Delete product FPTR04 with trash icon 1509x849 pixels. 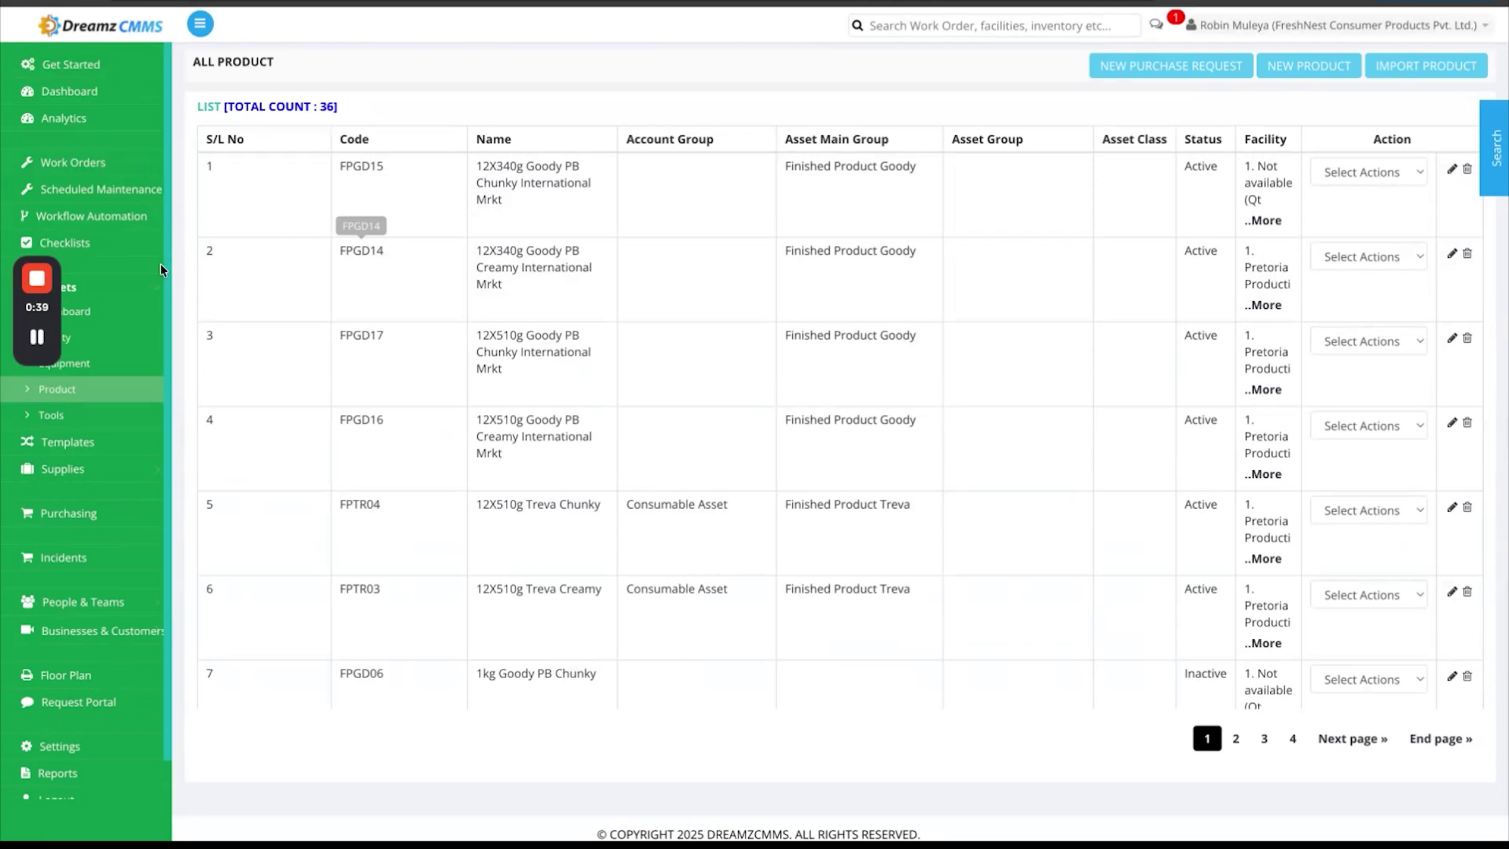1468,507
